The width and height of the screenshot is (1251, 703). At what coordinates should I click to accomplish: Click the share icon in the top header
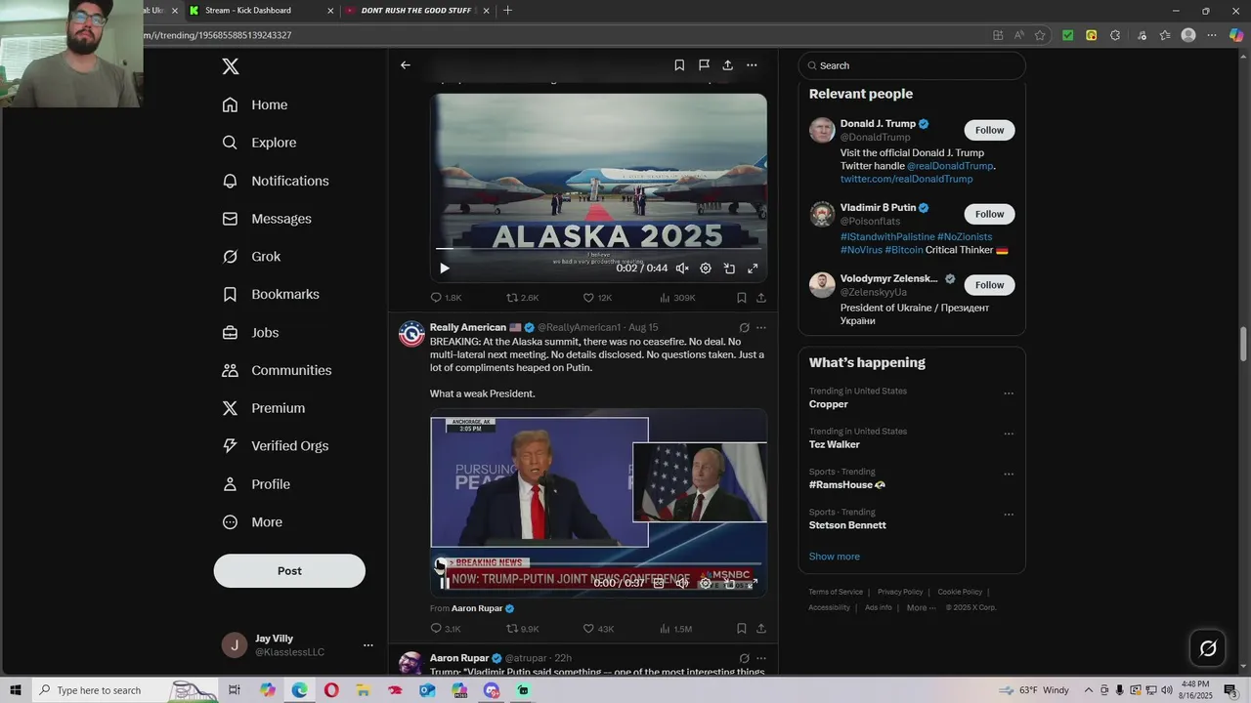[727, 65]
